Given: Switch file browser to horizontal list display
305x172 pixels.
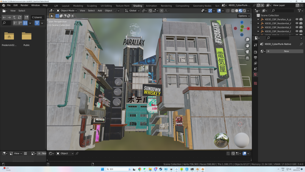Looking at the screenshot, I should [20, 23].
